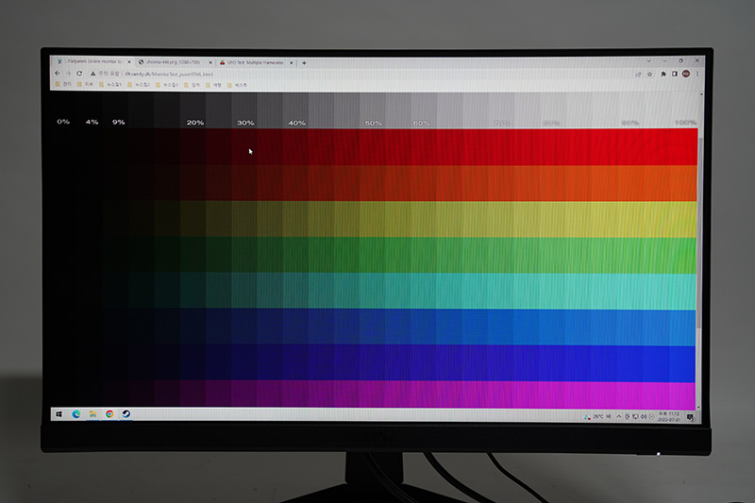Click the brightest magenta swatch under 100%
This screenshot has width=755, height=503.
pyautogui.click(x=681, y=394)
